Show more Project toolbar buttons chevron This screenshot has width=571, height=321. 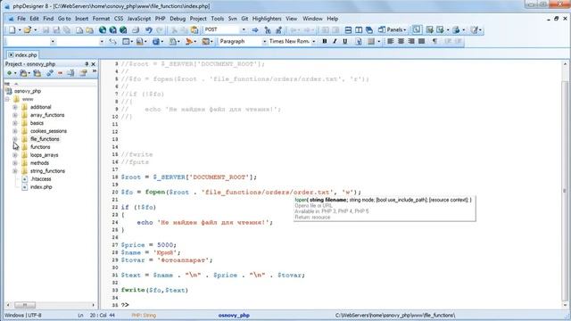pos(95,72)
